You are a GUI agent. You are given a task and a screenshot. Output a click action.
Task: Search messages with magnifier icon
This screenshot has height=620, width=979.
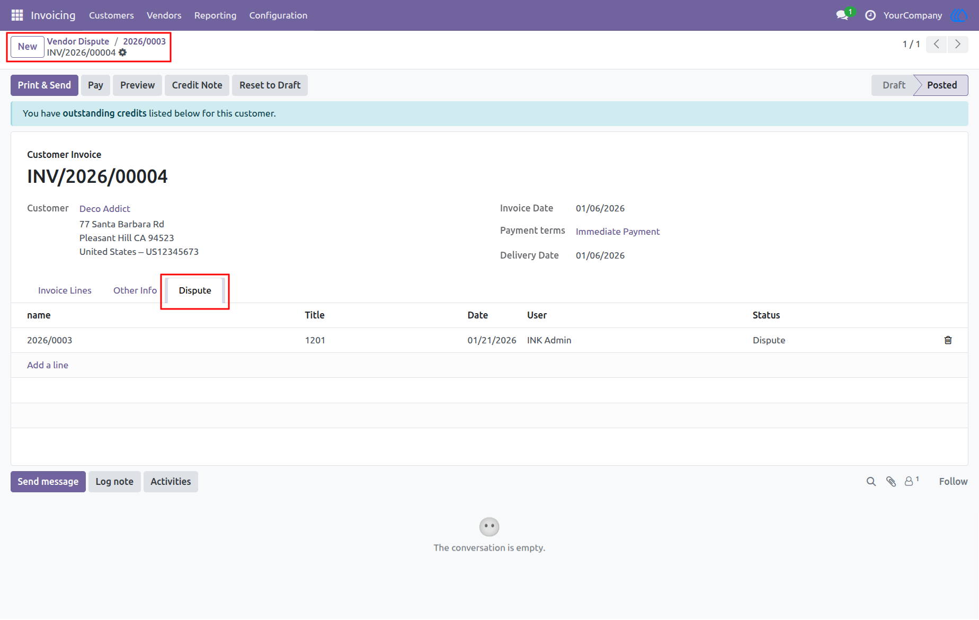point(871,482)
